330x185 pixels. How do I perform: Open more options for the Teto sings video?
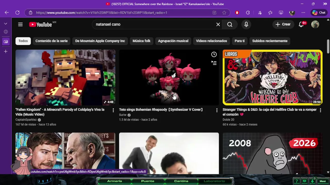pyautogui.click(x=217, y=110)
